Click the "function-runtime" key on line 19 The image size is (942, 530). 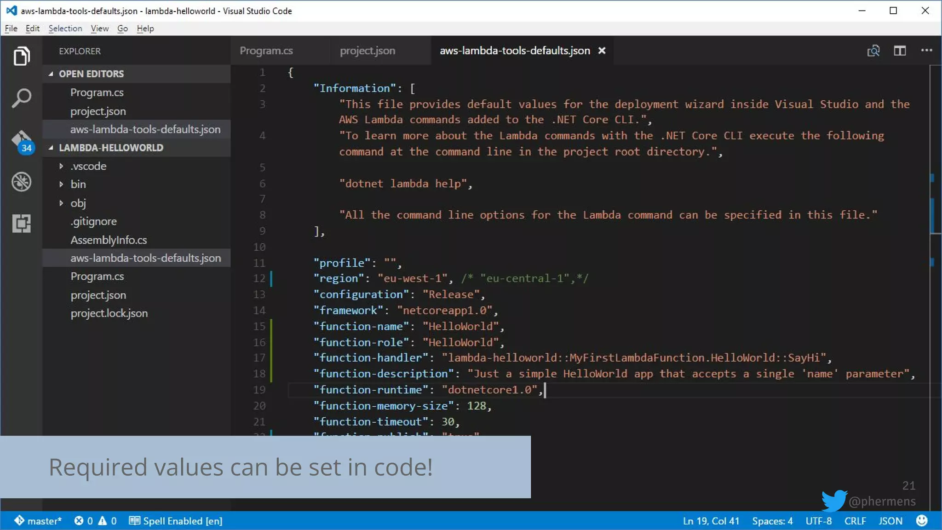point(371,390)
